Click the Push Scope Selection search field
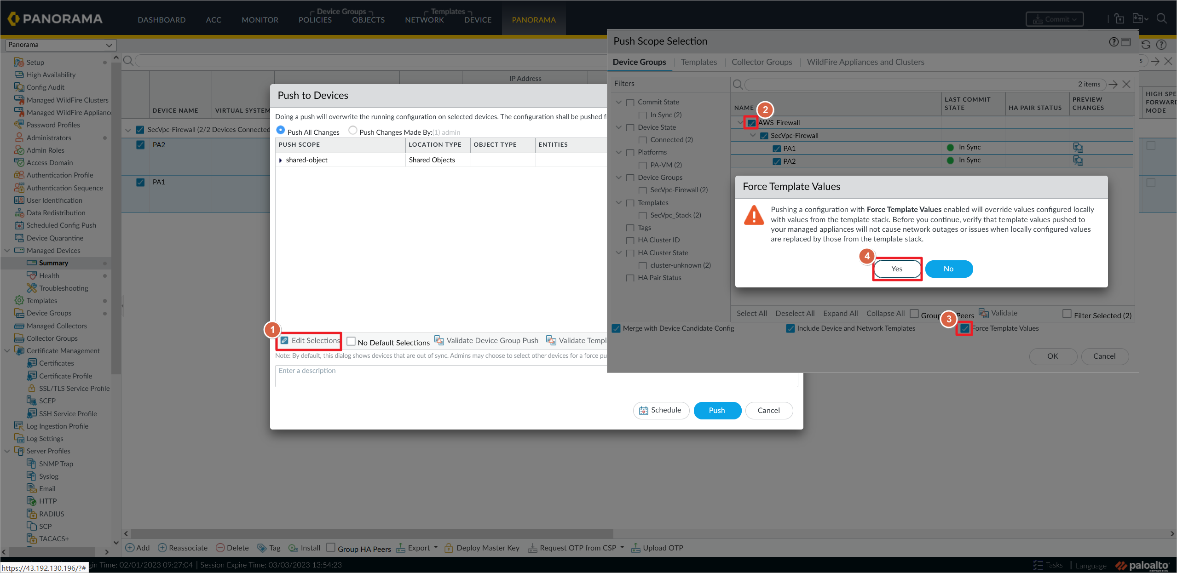 coord(925,84)
